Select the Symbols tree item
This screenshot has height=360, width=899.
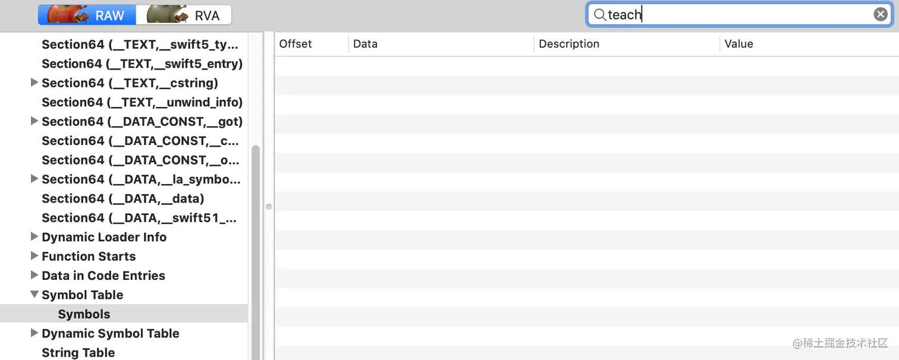(84, 314)
